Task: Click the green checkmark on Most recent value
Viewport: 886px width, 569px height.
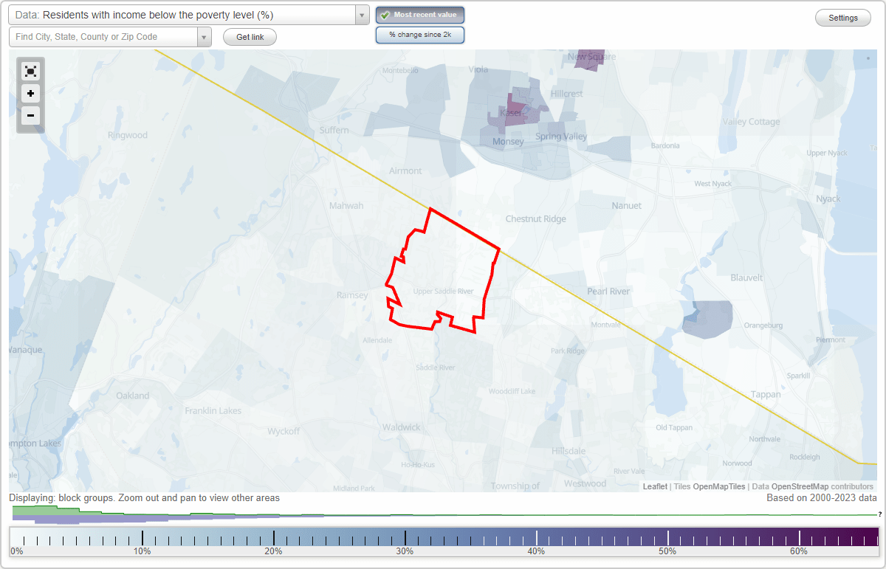Action: pos(385,14)
